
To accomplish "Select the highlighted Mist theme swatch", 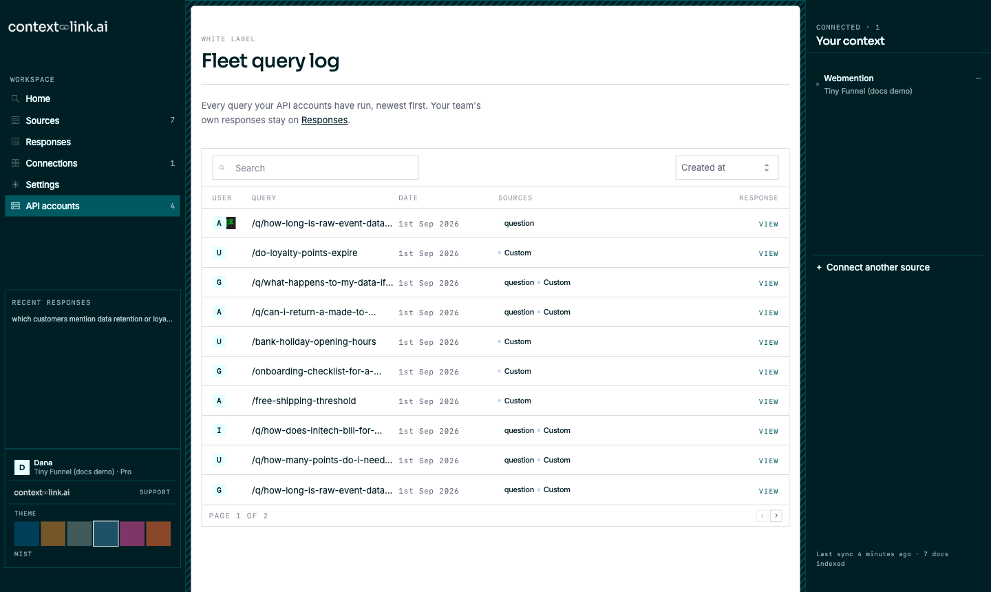I will [106, 533].
